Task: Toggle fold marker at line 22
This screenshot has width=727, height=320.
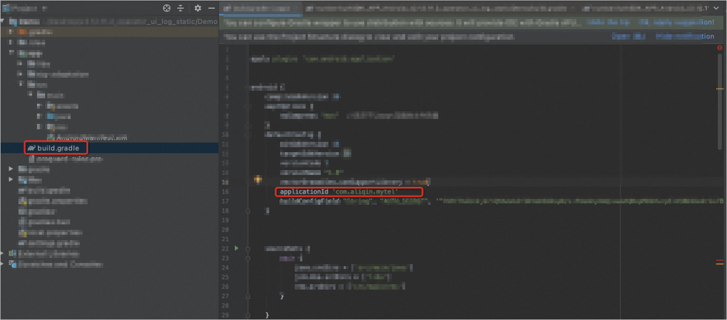Action: pyautogui.click(x=247, y=249)
